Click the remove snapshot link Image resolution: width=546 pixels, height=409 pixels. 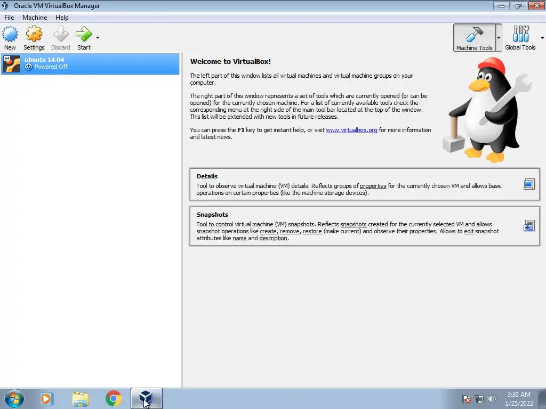pyautogui.click(x=290, y=231)
